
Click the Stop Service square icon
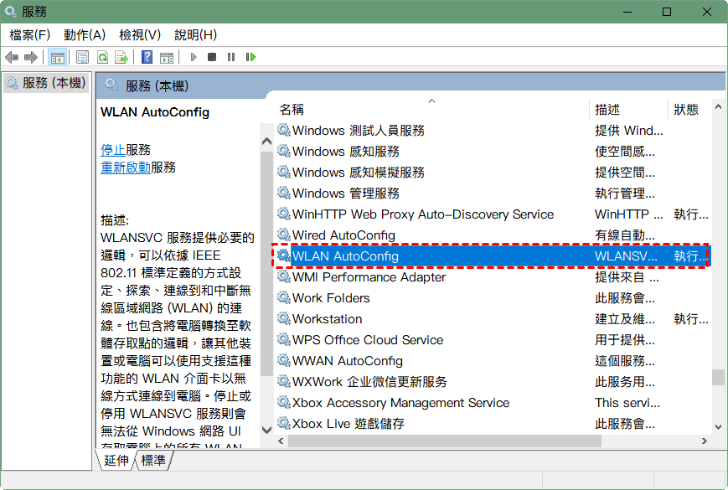212,57
